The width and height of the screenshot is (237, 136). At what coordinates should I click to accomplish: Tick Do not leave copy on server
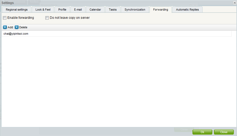click(47, 18)
